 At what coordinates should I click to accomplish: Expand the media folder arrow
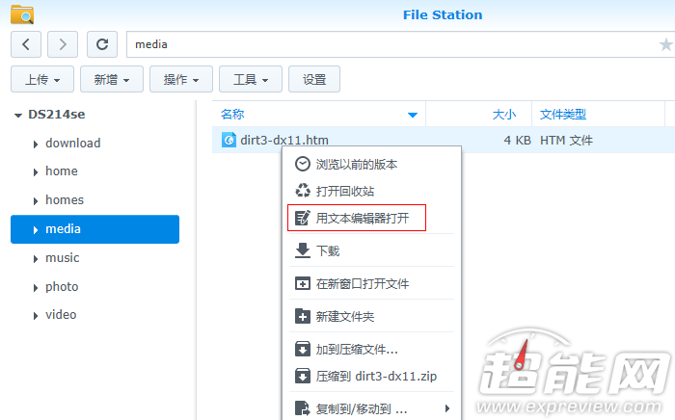pos(36,230)
